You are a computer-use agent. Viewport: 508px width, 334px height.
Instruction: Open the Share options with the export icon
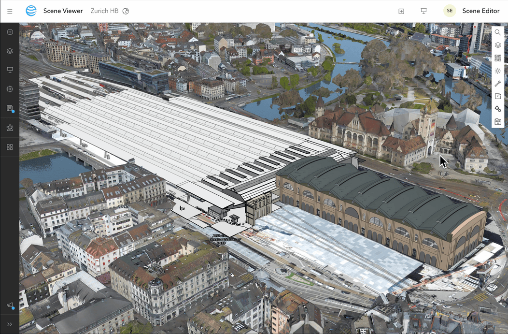point(498,96)
